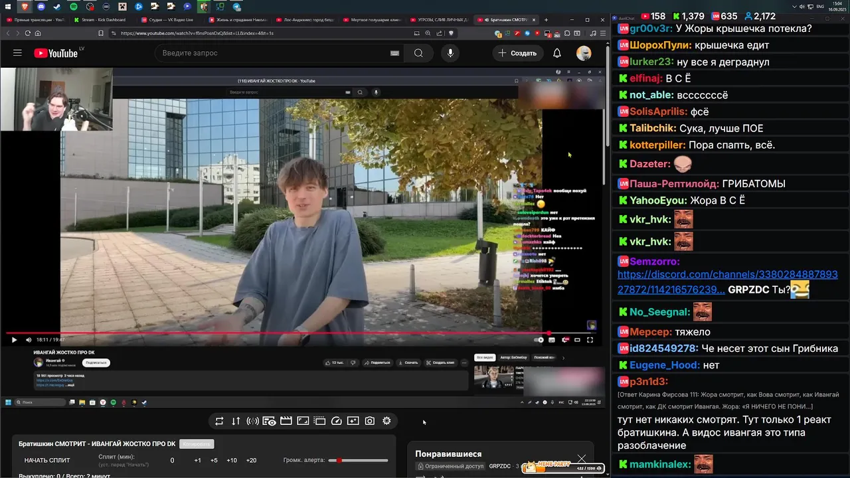The image size is (850, 478).
Task: Click the Создать button
Action: tap(517, 53)
